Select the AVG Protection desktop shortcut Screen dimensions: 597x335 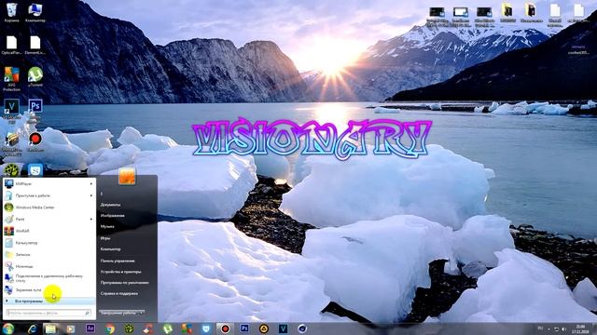point(11,78)
